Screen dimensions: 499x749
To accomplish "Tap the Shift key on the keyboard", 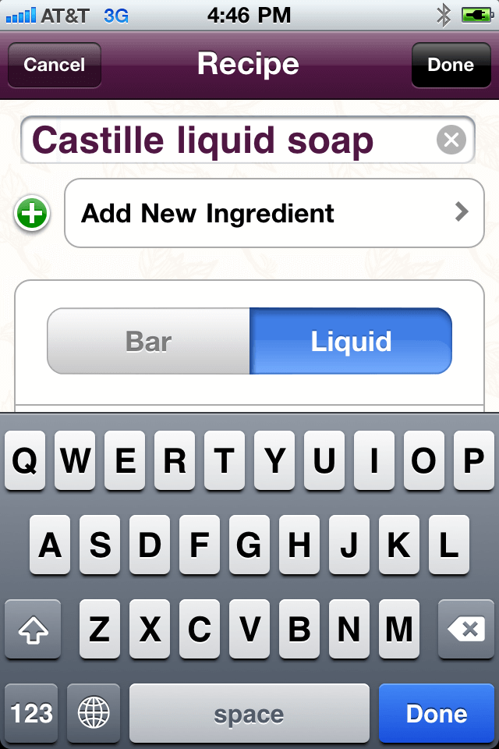I will pyautogui.click(x=33, y=630).
